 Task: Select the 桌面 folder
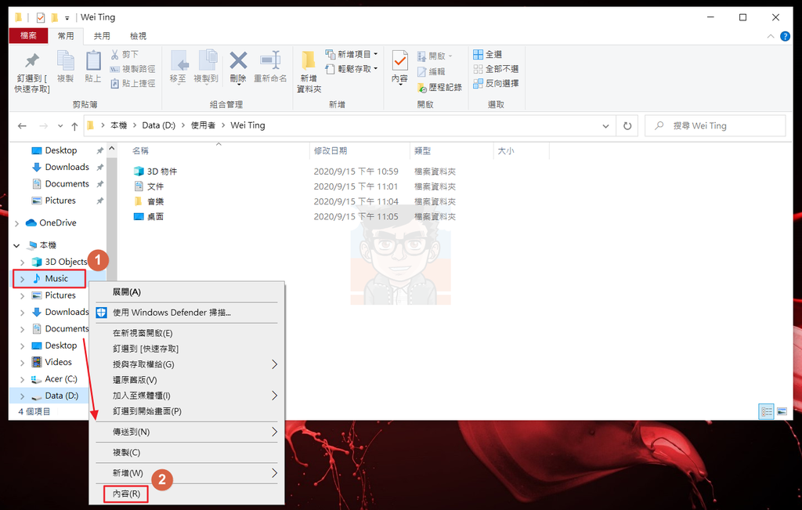click(156, 216)
